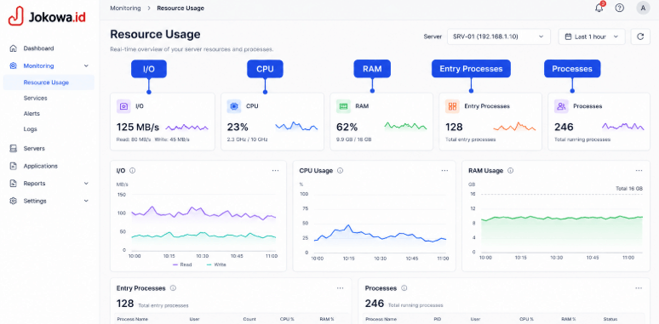Click the Processes card users icon
Screen dimensions: 659x324
tap(561, 106)
